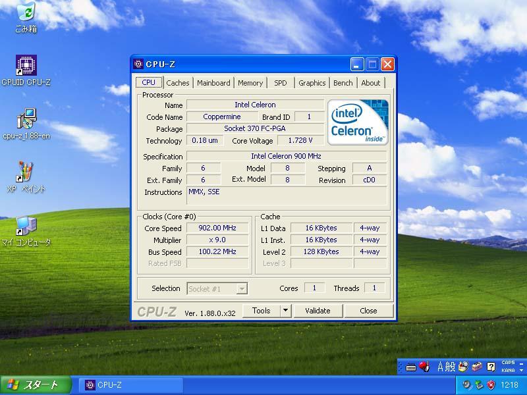Select the マイ コンピュータ desktop icon
527x395 pixels.
[26, 231]
